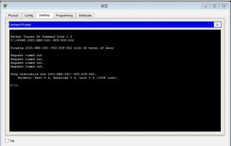
Task: Click the 'Ping statistics for' line
Action: click(53, 74)
